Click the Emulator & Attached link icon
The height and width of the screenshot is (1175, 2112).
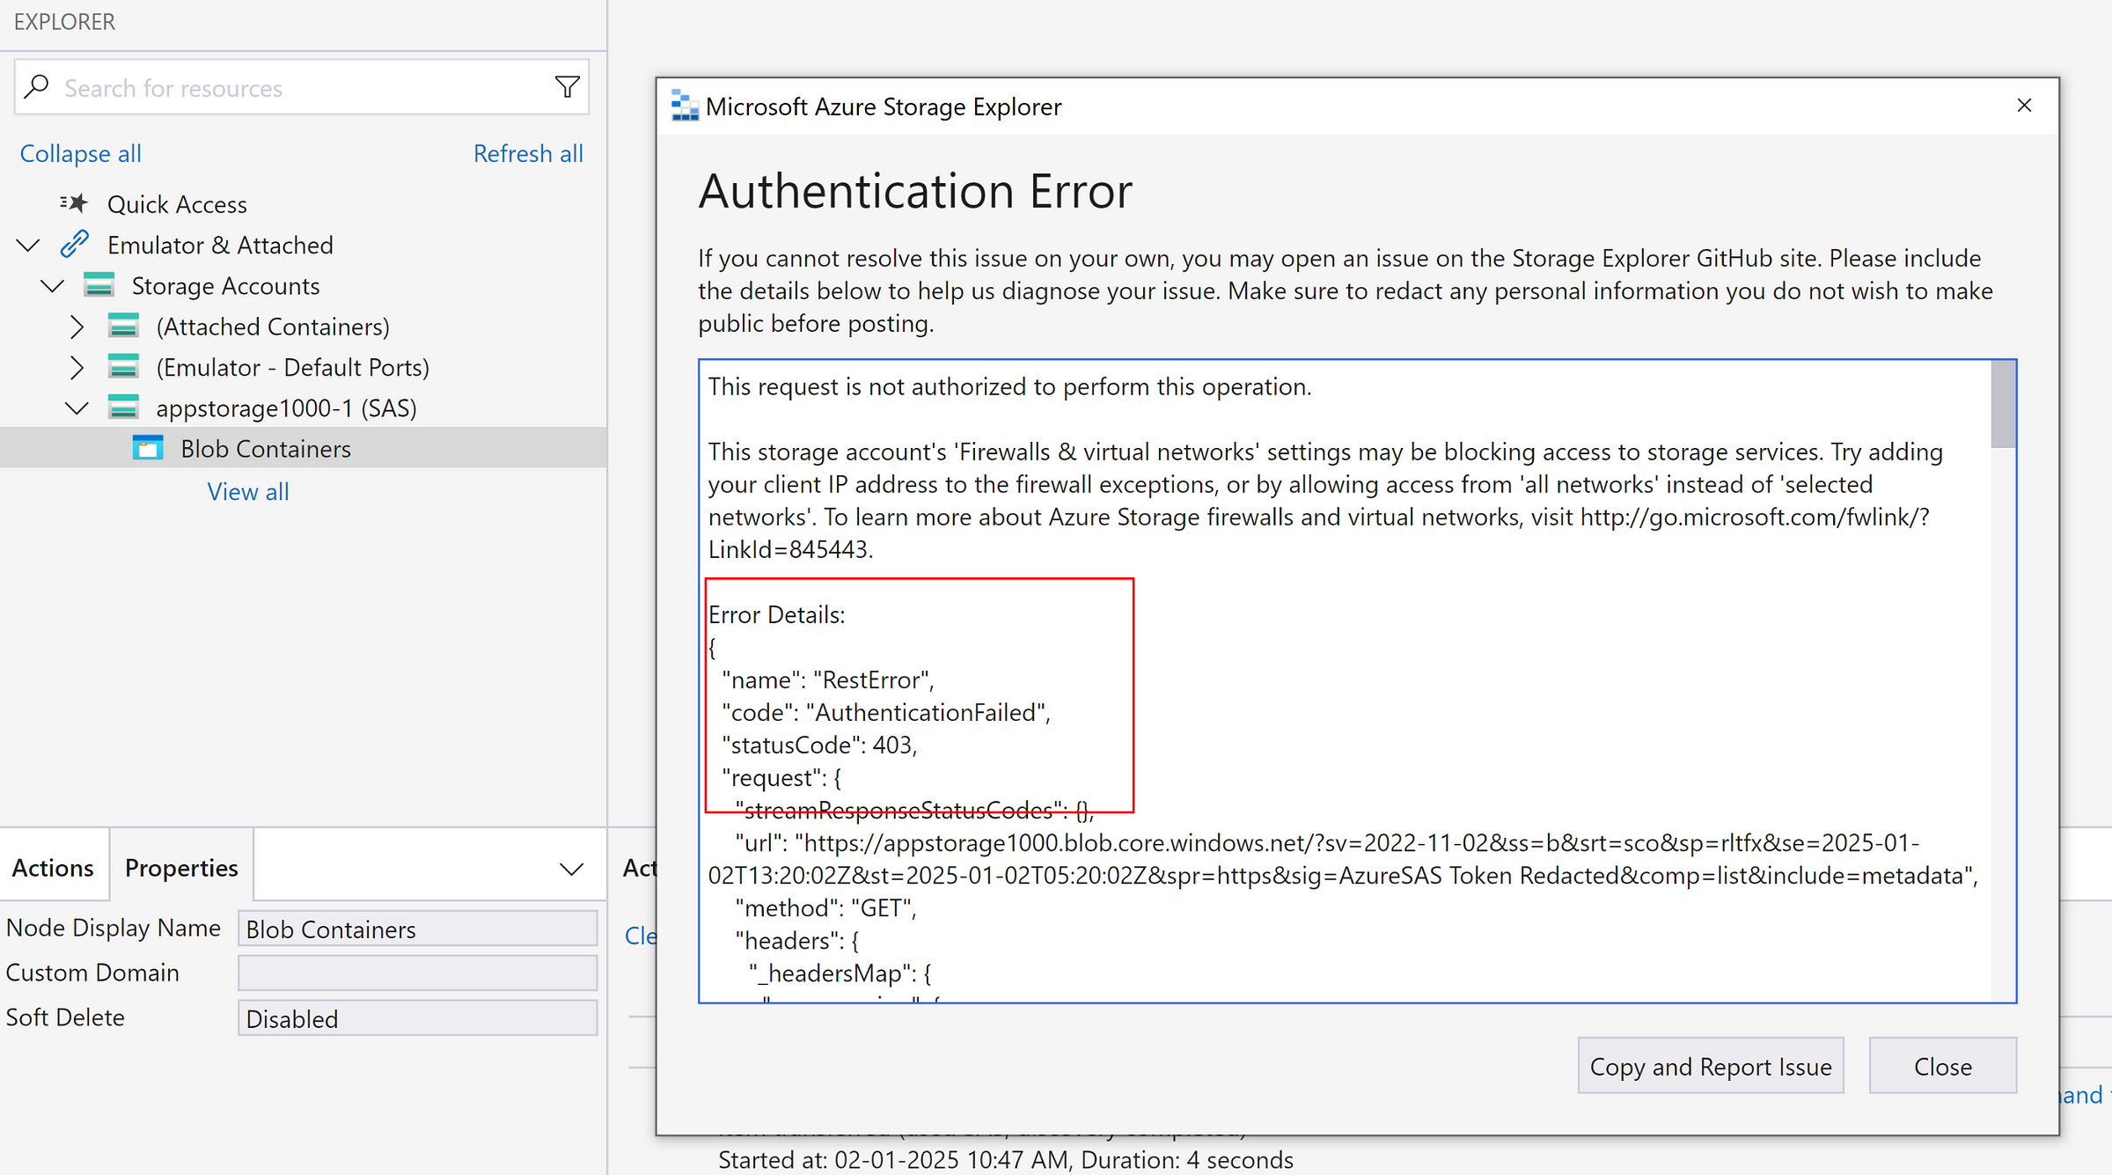tap(75, 244)
